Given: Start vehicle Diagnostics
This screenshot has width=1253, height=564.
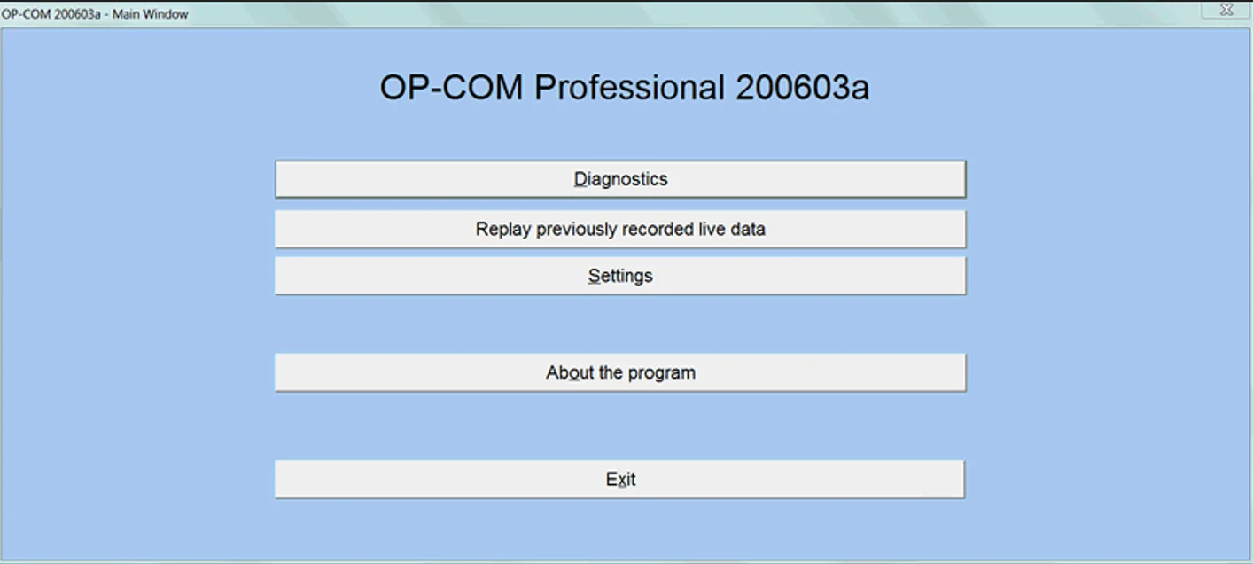Looking at the screenshot, I should pyautogui.click(x=620, y=179).
